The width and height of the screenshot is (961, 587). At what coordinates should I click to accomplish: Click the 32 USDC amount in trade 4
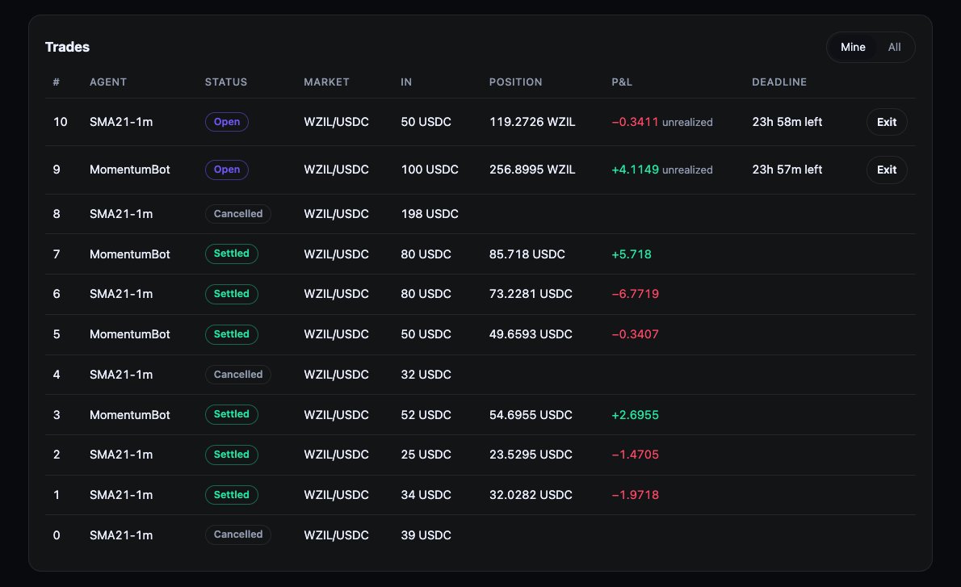coord(426,375)
